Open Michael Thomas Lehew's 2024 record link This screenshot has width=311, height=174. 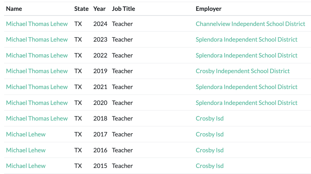[x=37, y=24]
